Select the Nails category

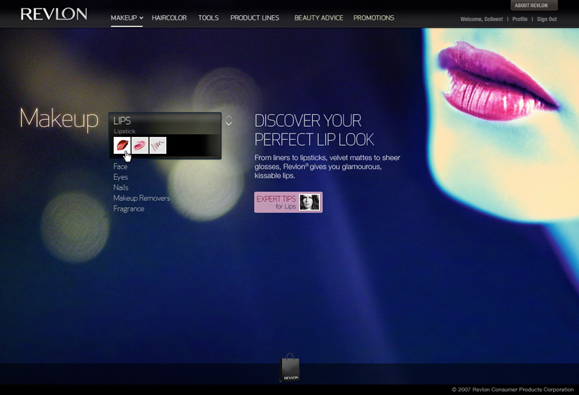(x=121, y=187)
